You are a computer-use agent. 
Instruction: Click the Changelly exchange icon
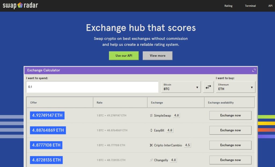click(151, 160)
